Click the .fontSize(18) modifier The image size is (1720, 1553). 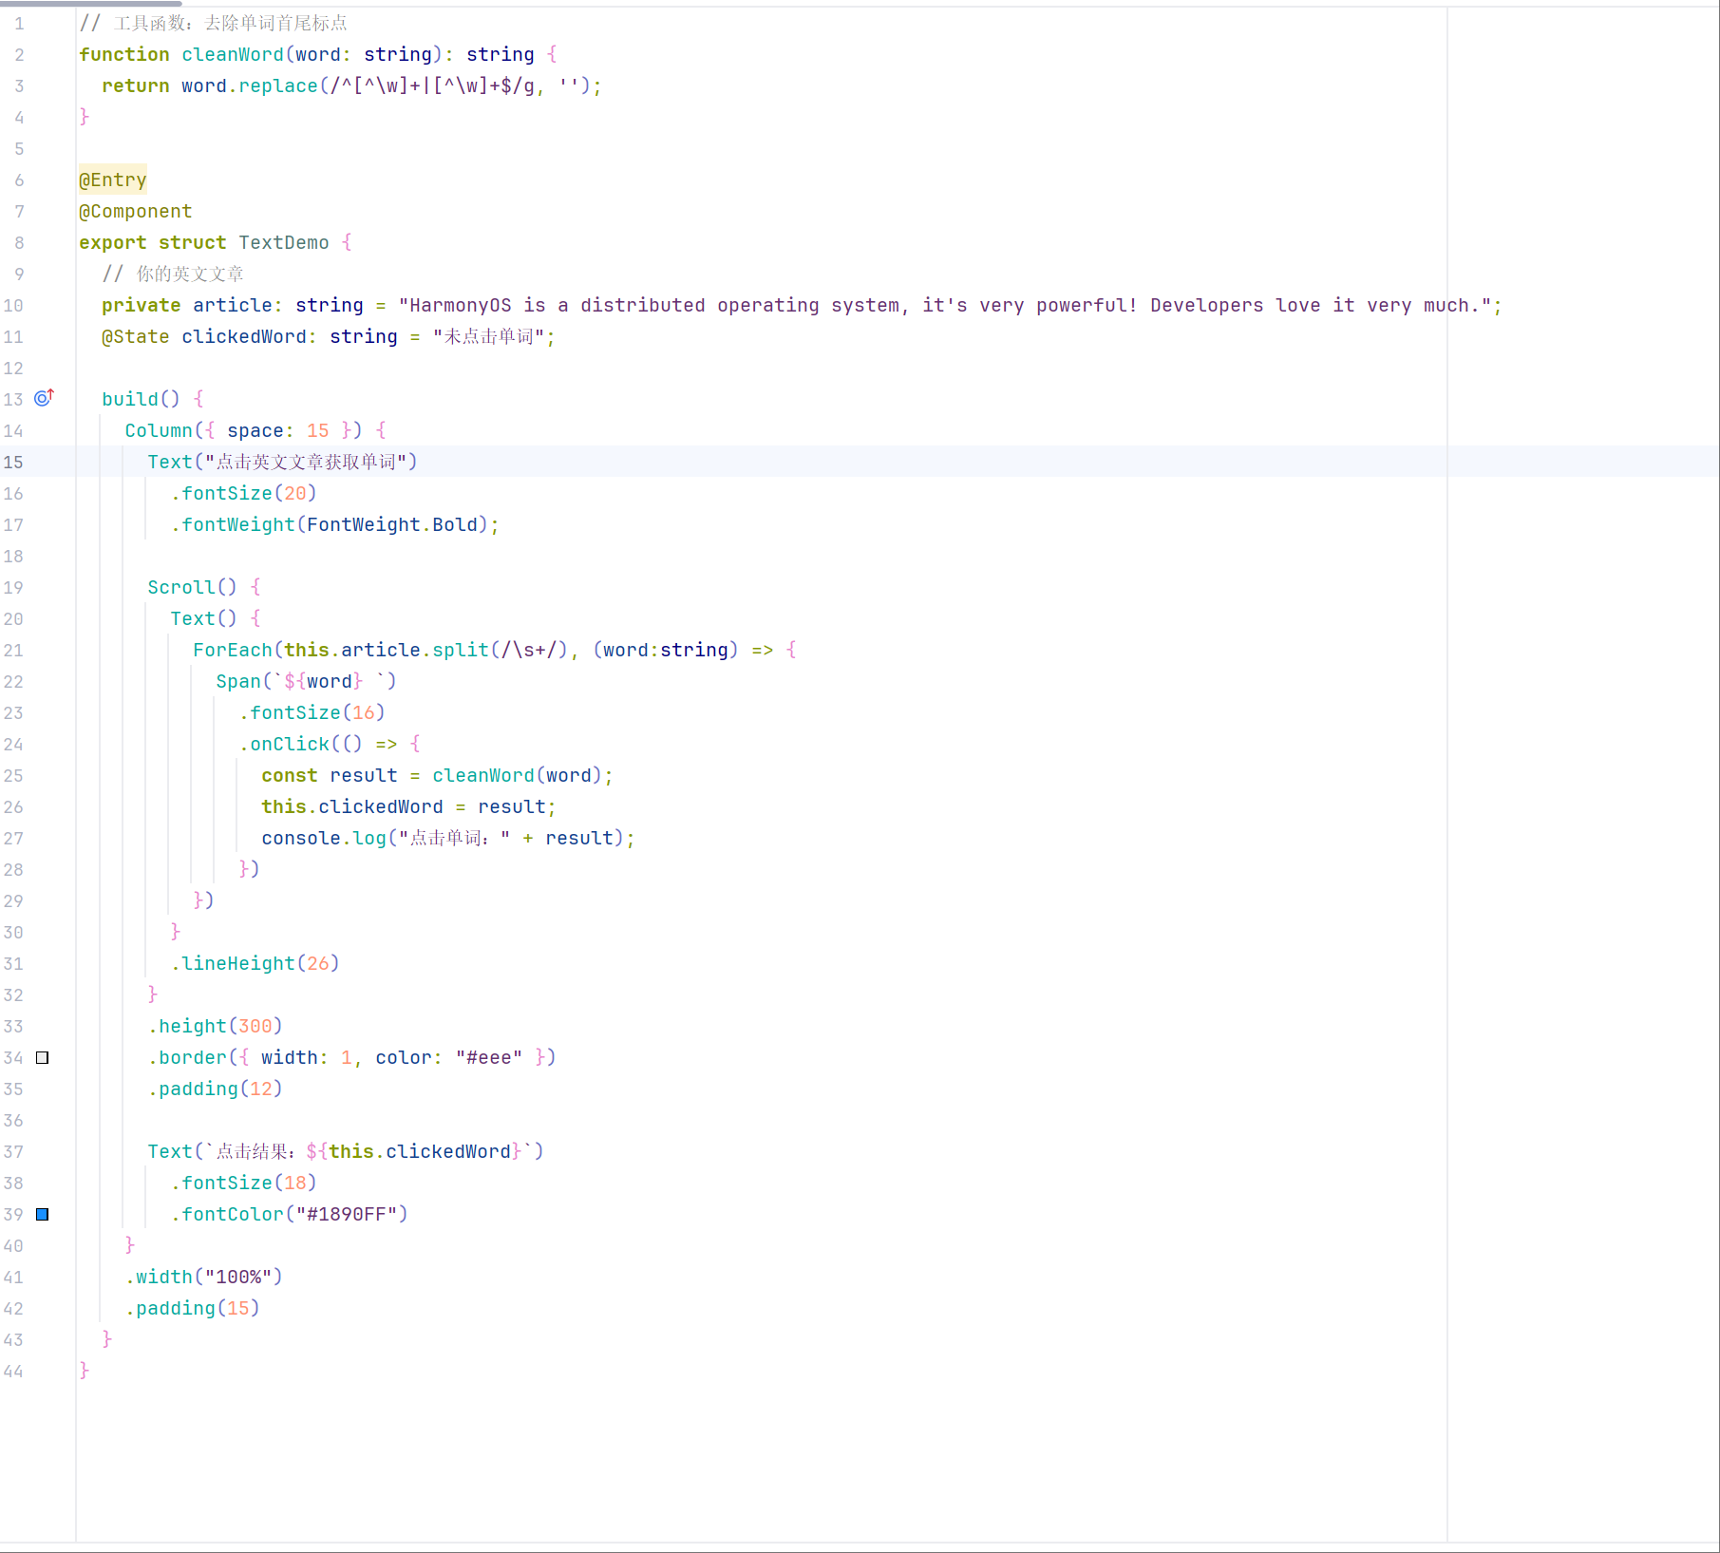tap(243, 1183)
